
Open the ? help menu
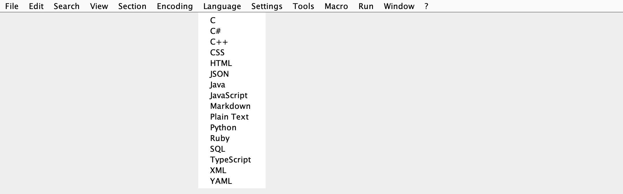426,6
